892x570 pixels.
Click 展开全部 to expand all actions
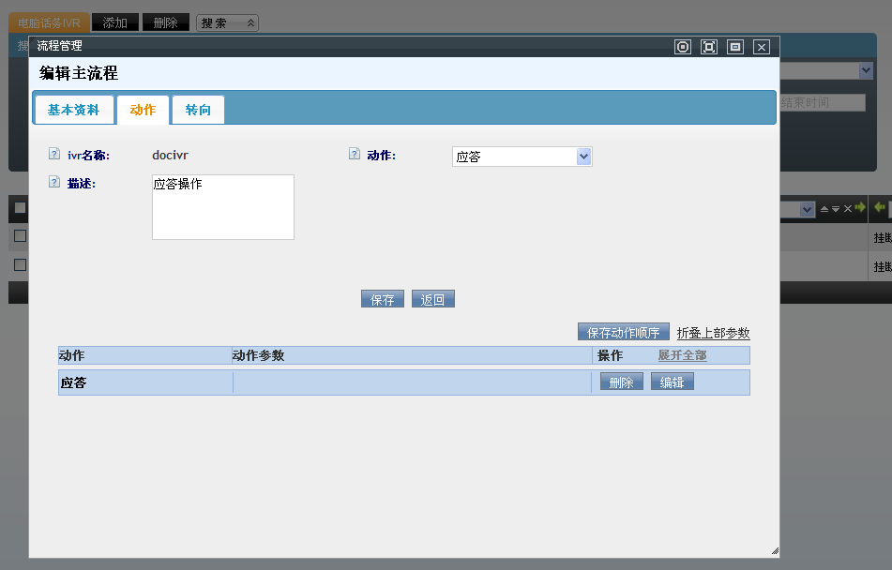tap(682, 355)
